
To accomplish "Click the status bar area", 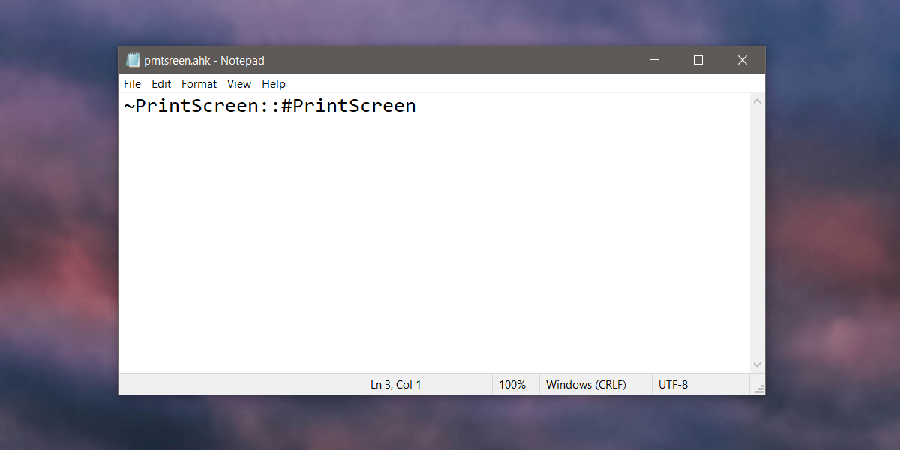I will click(x=240, y=384).
